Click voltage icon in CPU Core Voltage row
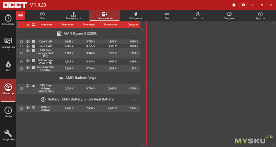Screen dimensions: 276x147 click(x=28, y=50)
